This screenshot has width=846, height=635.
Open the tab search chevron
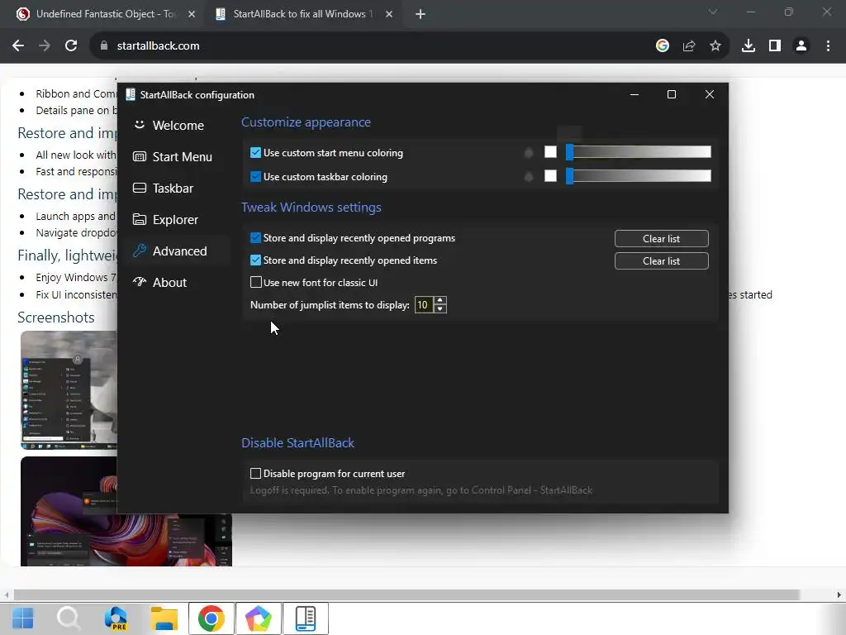713,12
